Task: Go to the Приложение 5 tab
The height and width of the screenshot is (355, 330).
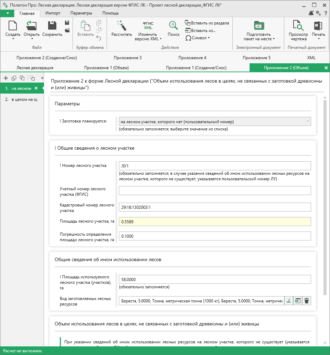Action: [x=256, y=58]
